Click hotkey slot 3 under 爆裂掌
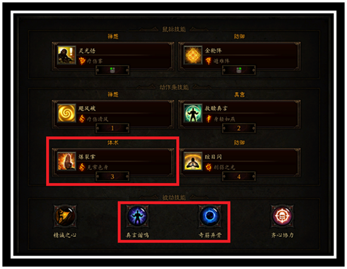Screen dimensions: 347x269 point(112,176)
